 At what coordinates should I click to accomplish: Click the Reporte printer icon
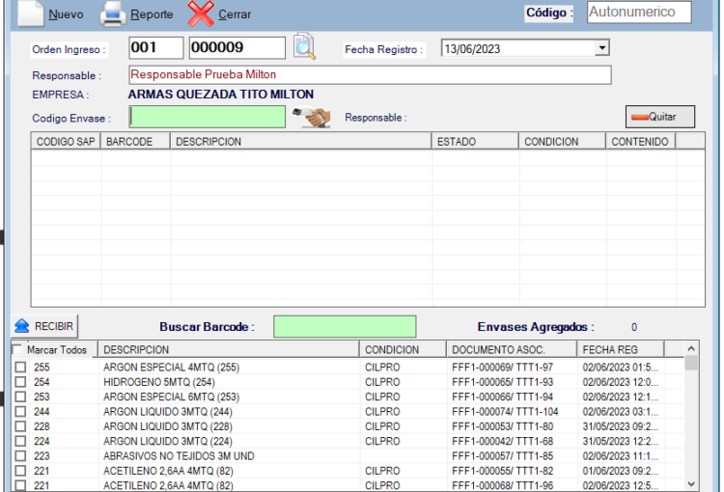(x=114, y=14)
